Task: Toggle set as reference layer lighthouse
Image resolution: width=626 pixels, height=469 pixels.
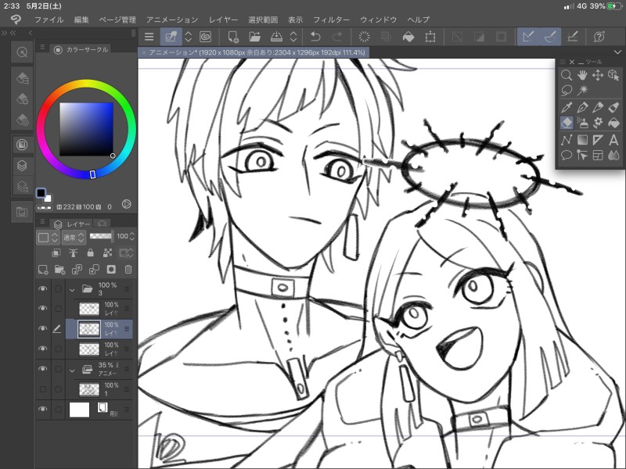Action: [x=73, y=252]
